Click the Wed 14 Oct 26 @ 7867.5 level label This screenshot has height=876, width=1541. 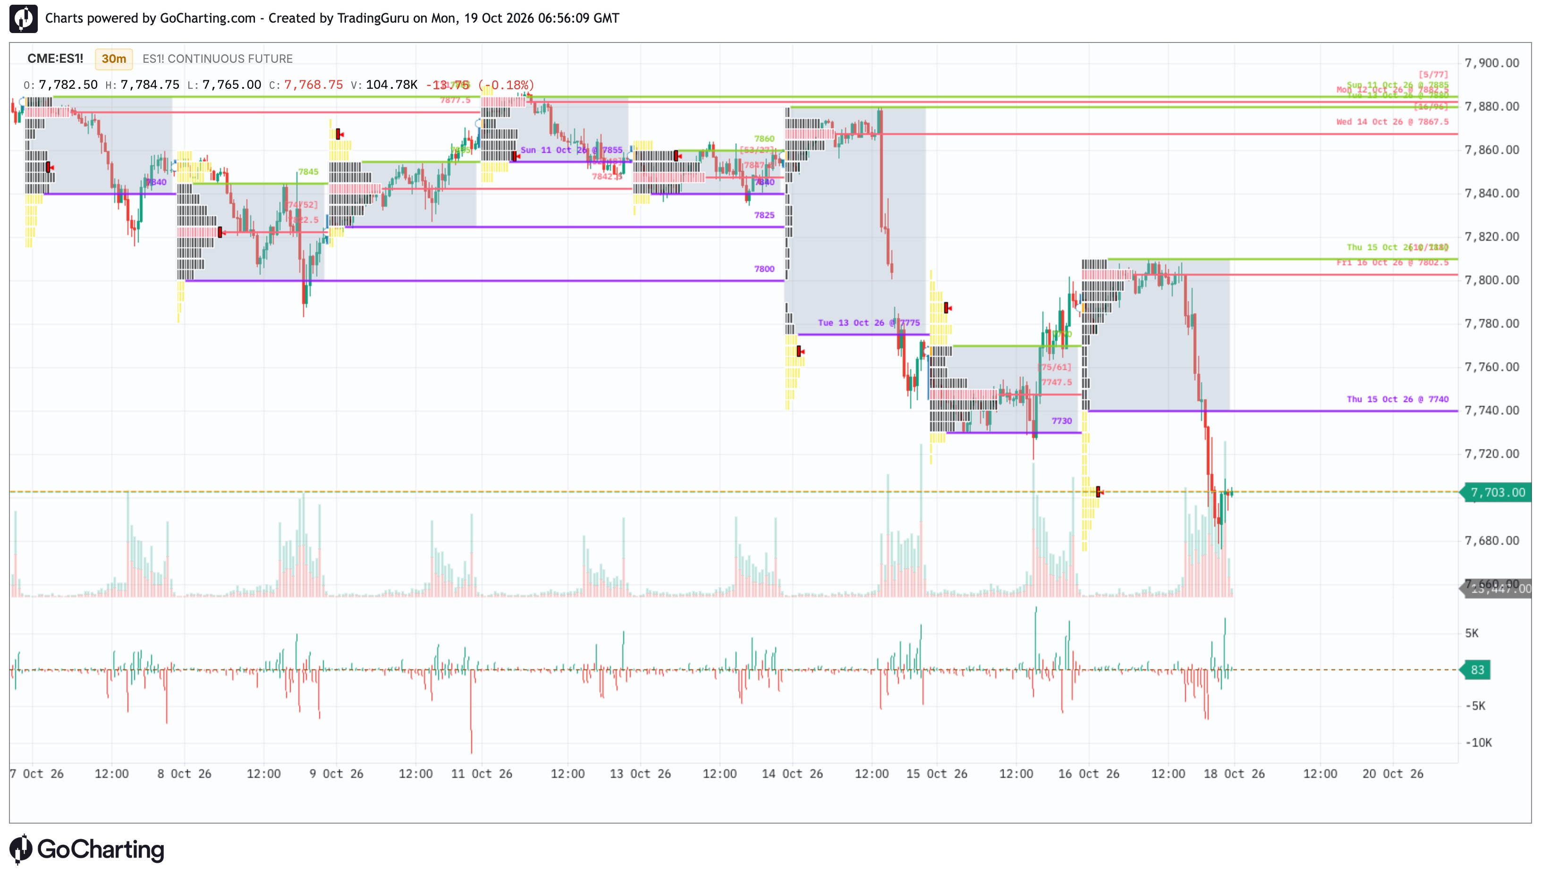pyautogui.click(x=1392, y=122)
